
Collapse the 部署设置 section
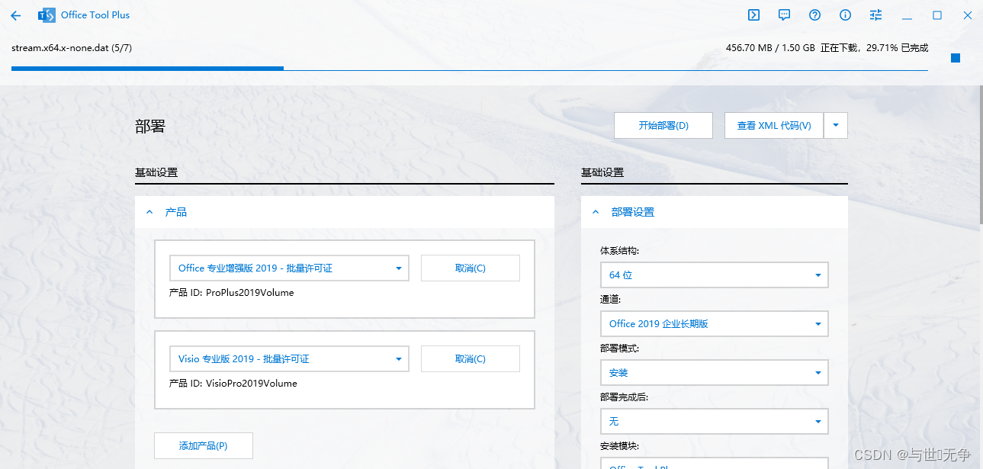715,212
